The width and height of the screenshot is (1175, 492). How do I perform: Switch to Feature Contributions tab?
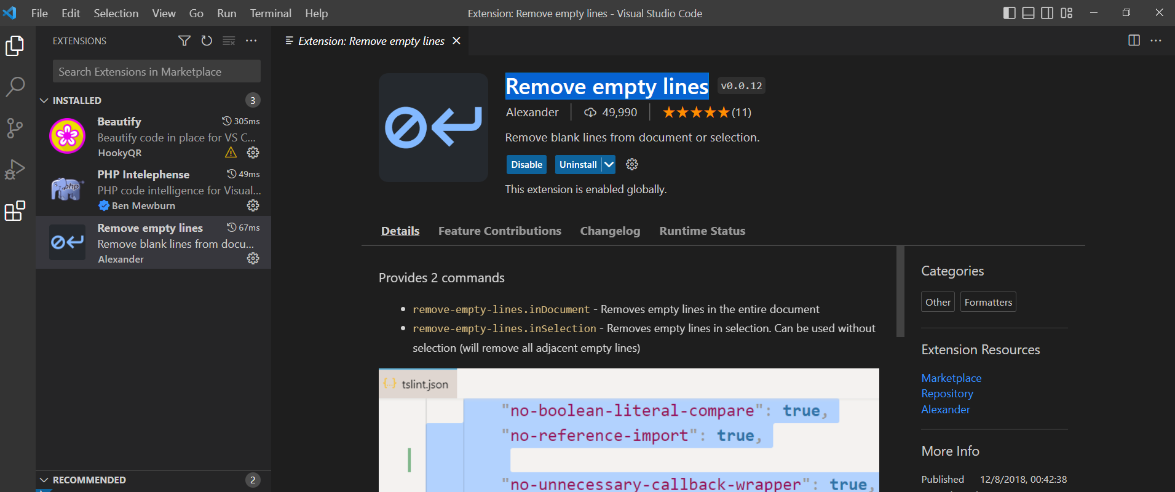click(x=500, y=231)
